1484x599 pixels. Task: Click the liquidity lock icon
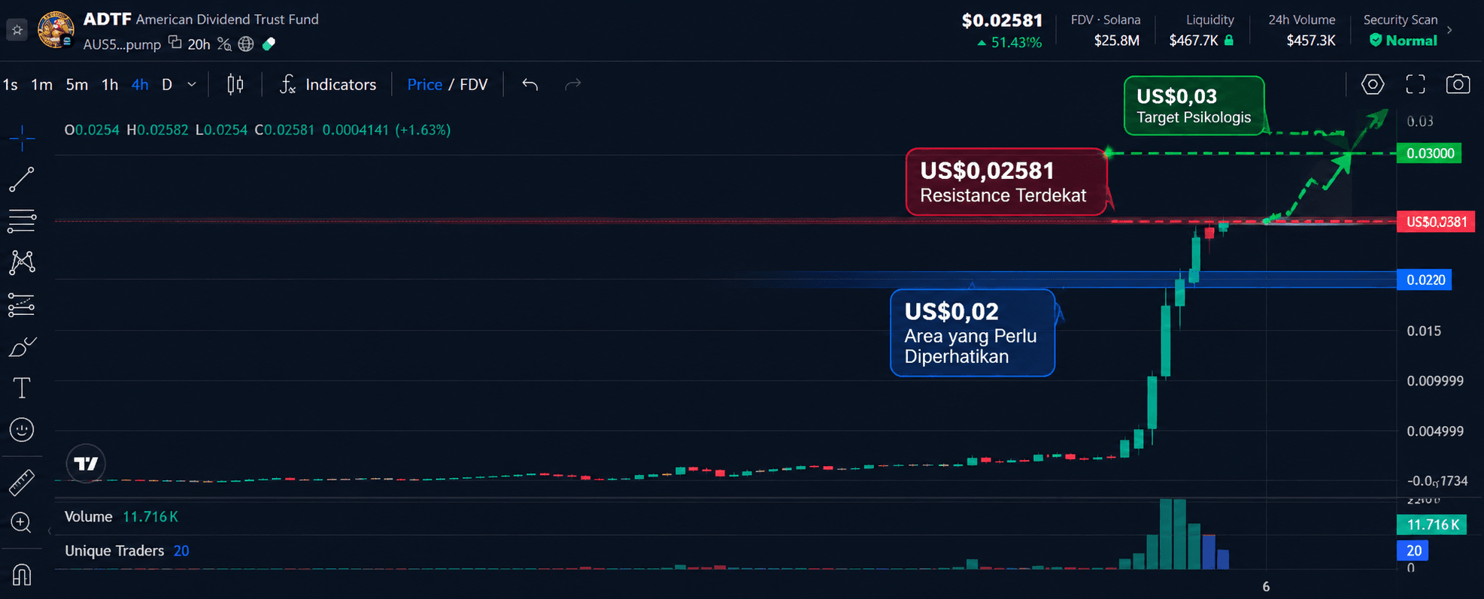point(1229,40)
